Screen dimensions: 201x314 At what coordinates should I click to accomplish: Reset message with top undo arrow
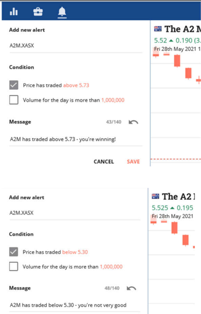(133, 122)
